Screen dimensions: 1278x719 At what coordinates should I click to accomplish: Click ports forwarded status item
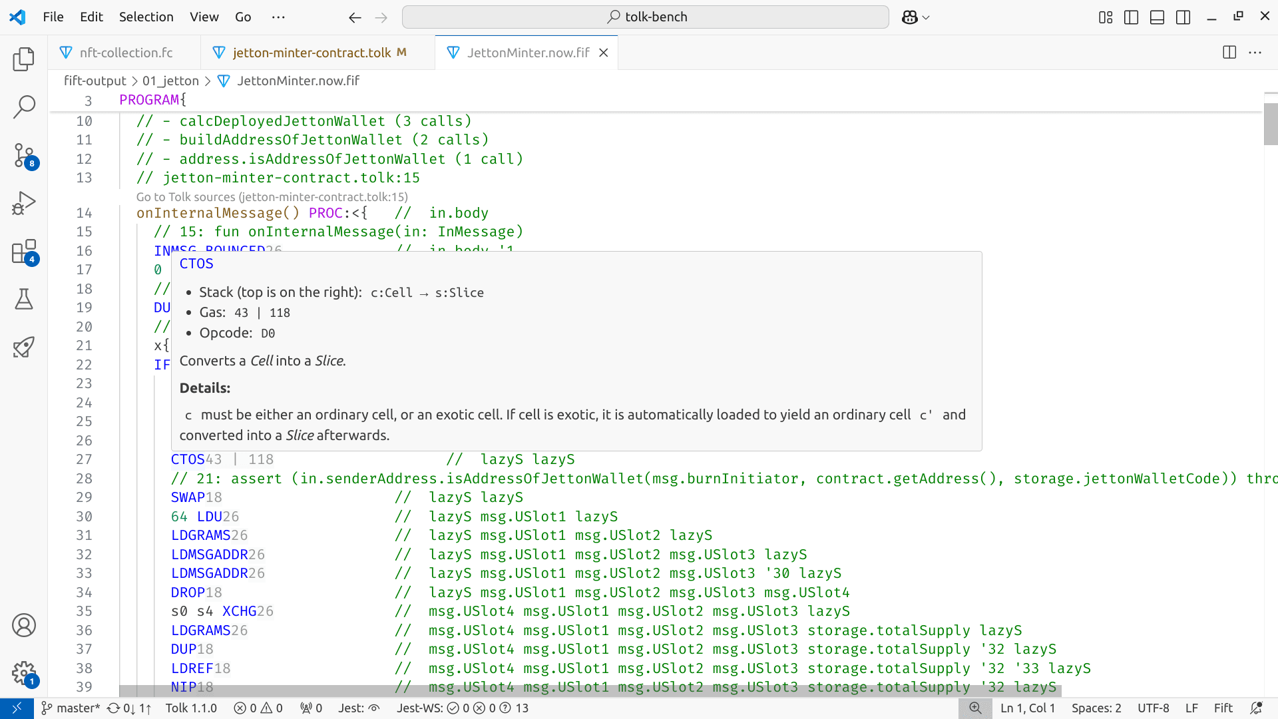click(x=311, y=708)
